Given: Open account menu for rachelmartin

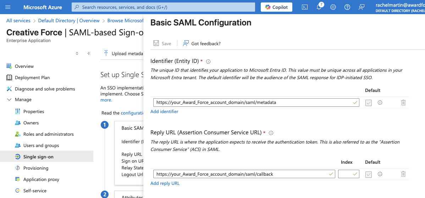Looking at the screenshot, I should pos(400,7).
